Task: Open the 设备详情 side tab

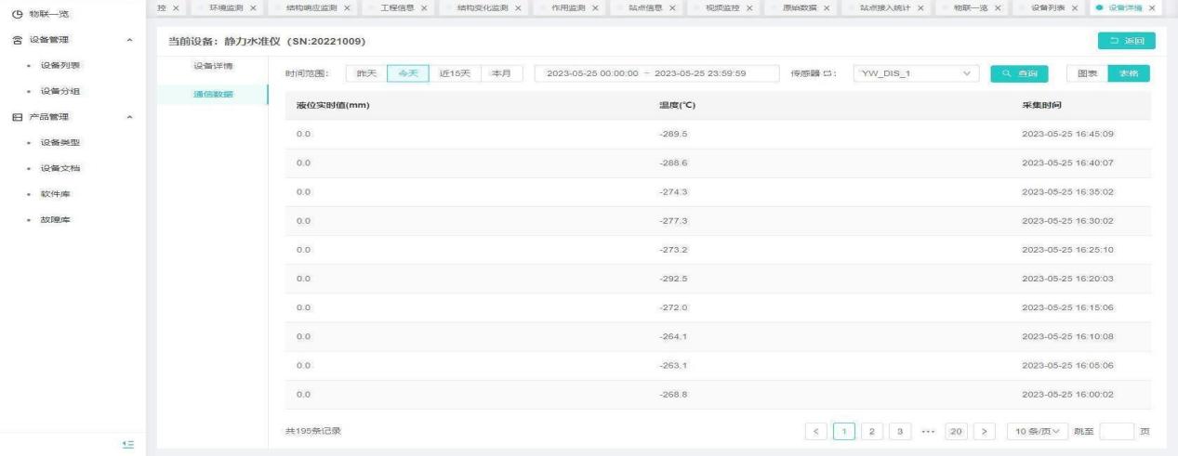Action: click(x=212, y=66)
